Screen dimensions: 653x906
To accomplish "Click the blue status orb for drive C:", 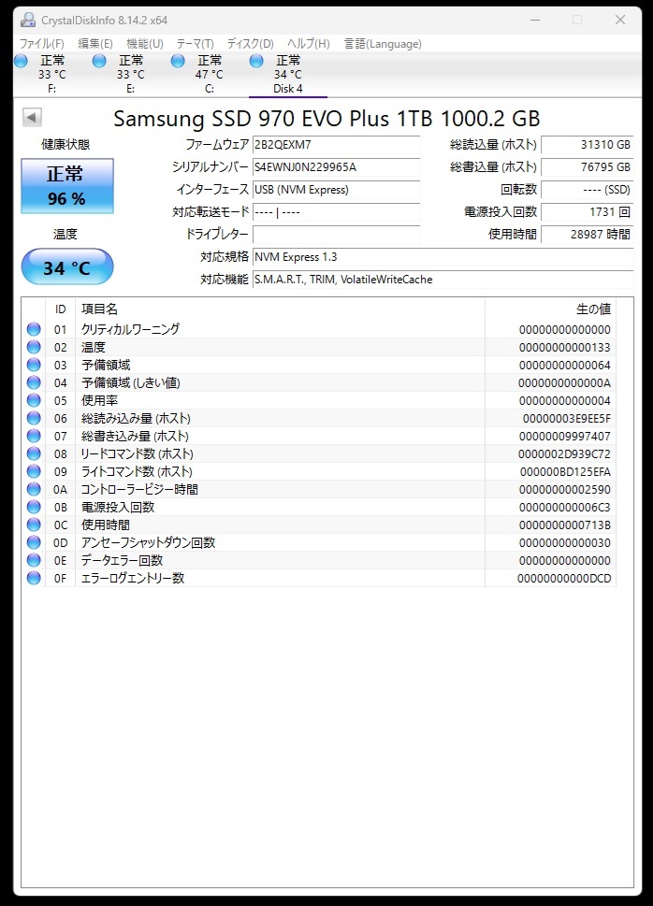I will [178, 60].
